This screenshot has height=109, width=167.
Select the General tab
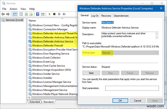pos(85,15)
